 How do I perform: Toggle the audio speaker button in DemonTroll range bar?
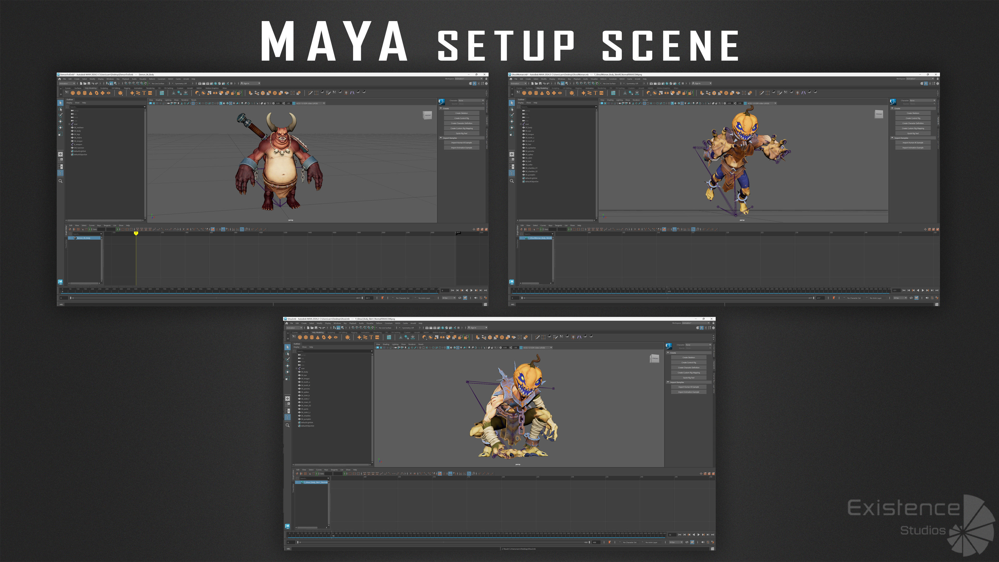point(476,298)
